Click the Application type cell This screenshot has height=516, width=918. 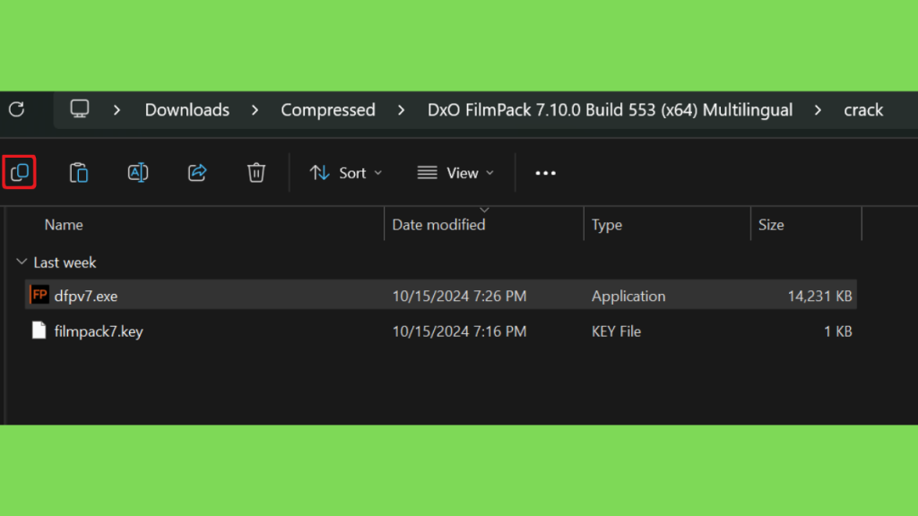628,296
